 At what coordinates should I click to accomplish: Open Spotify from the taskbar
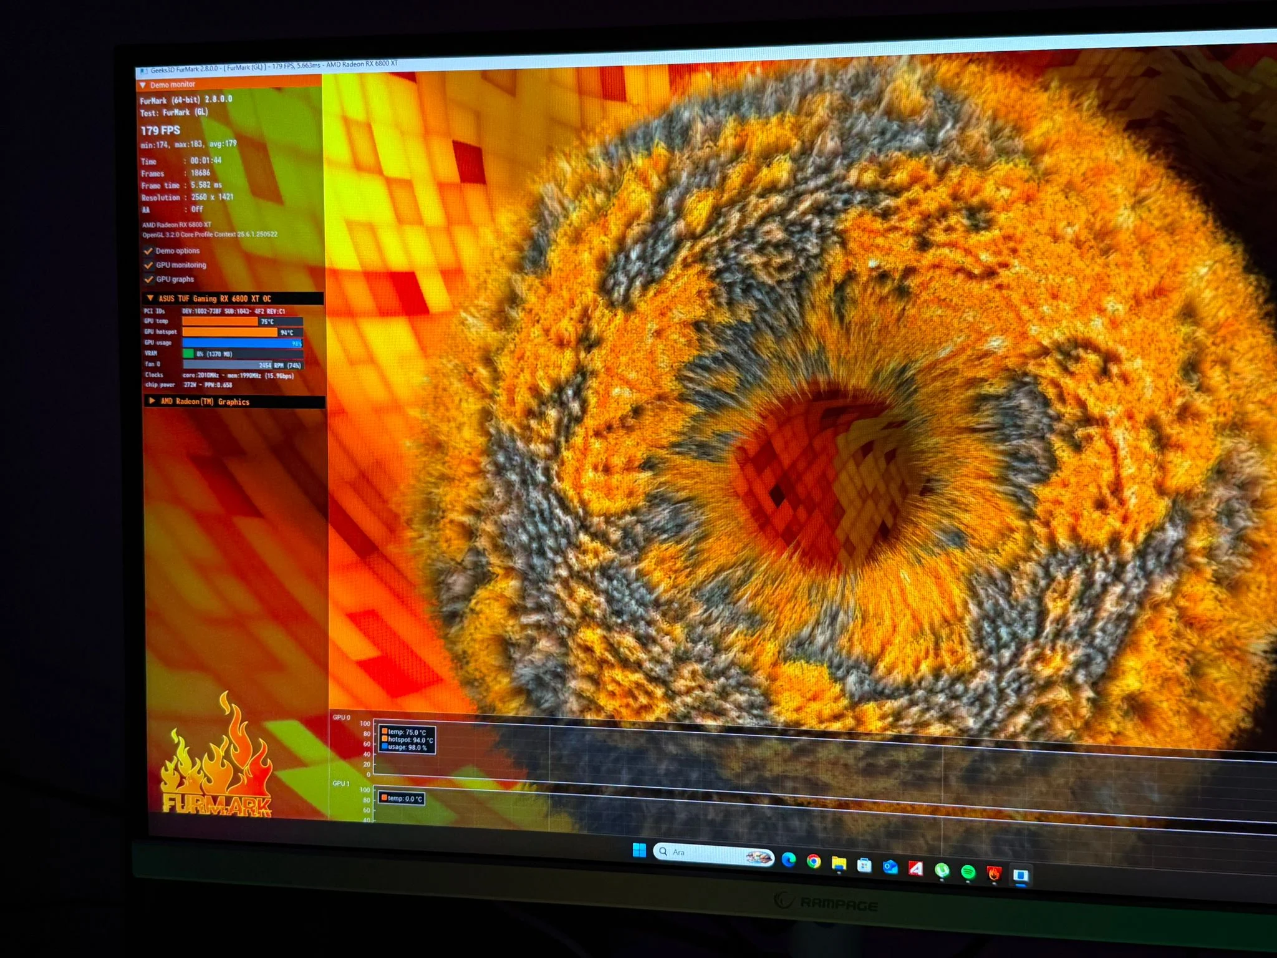[x=968, y=871]
